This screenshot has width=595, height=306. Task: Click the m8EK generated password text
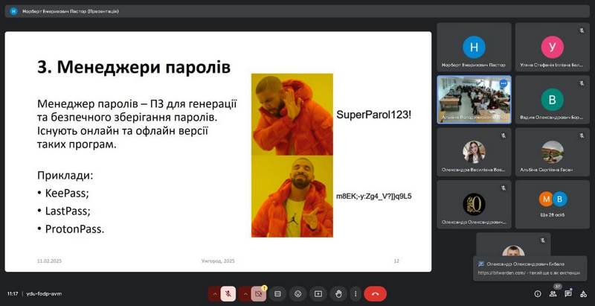pos(374,197)
